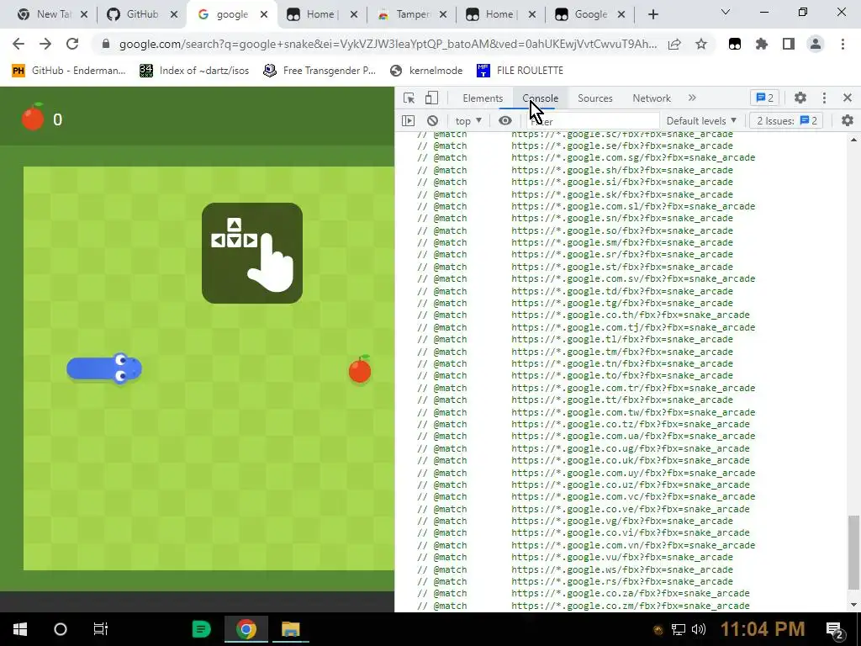The width and height of the screenshot is (861, 646).
Task: Open the Sources tab
Action: point(594,98)
